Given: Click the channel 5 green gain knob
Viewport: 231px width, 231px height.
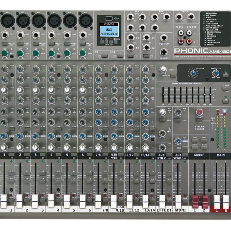Looking at the screenshot, I should (x=67, y=54).
